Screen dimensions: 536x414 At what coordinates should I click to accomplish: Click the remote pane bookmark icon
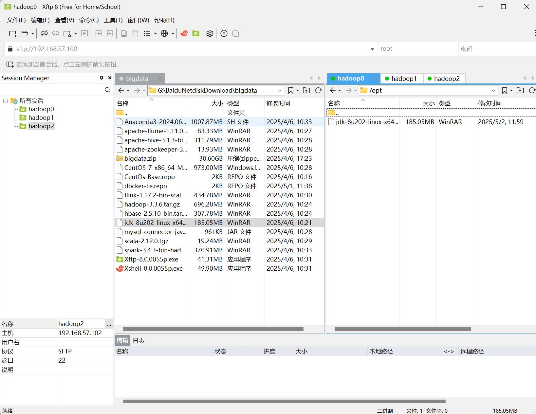[x=505, y=91]
